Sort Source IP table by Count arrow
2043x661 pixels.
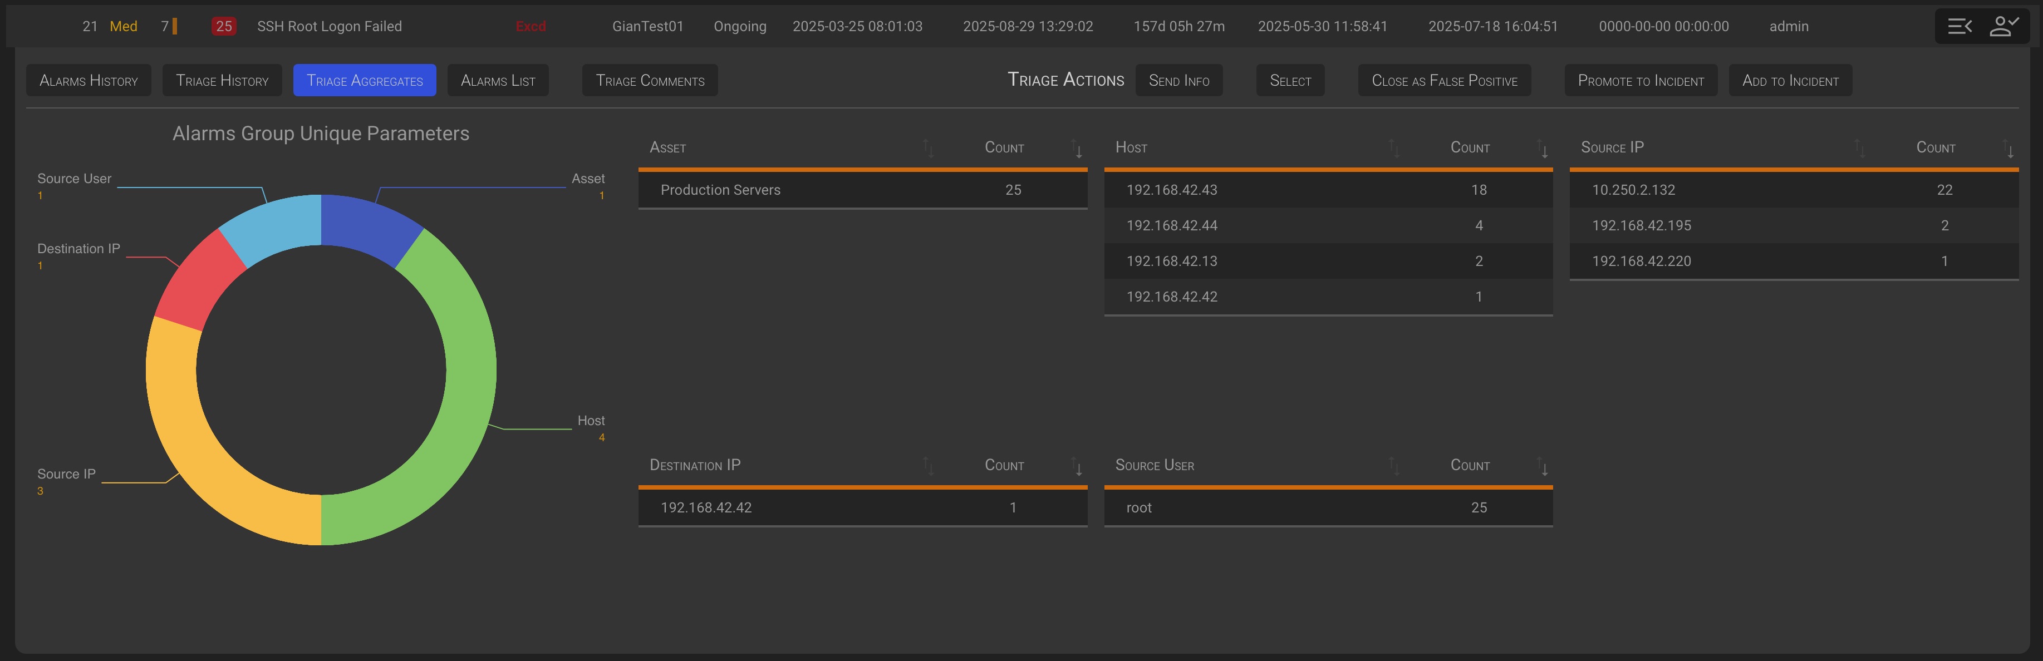[x=2007, y=148]
